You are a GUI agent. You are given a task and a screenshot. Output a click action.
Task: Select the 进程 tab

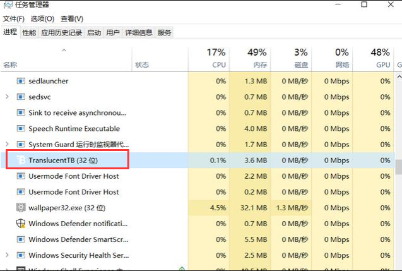tap(10, 32)
